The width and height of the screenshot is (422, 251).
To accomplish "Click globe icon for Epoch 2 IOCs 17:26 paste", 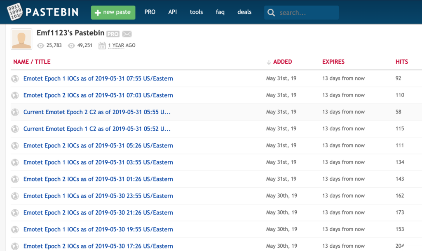I will [x=15, y=246].
